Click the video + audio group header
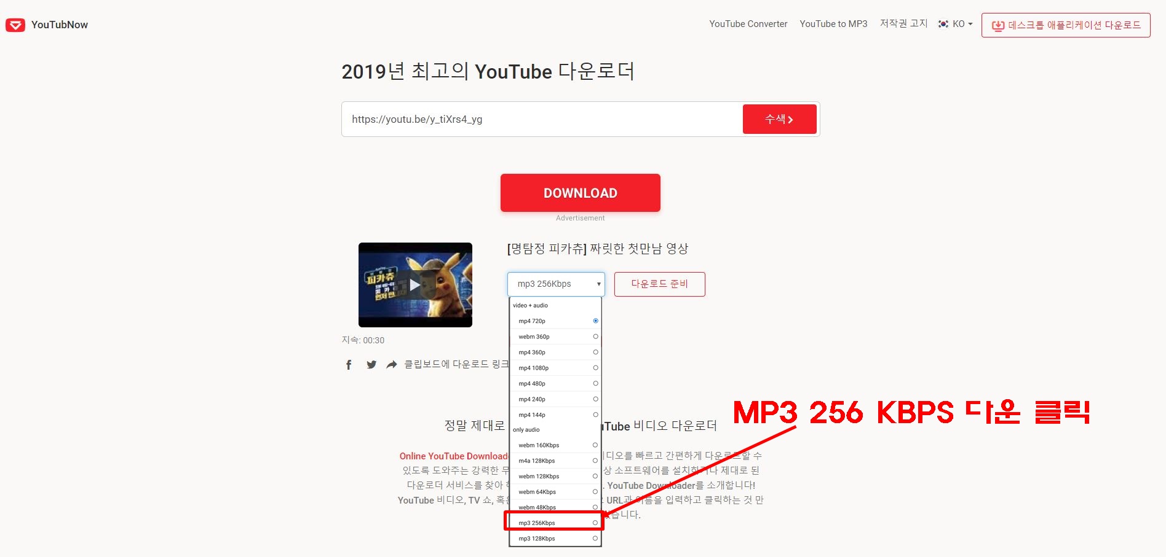The width and height of the screenshot is (1166, 557). [x=530, y=305]
